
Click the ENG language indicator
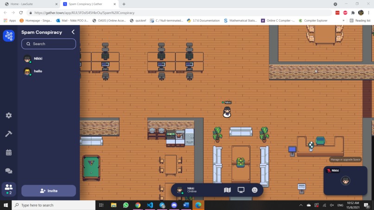coord(341,205)
